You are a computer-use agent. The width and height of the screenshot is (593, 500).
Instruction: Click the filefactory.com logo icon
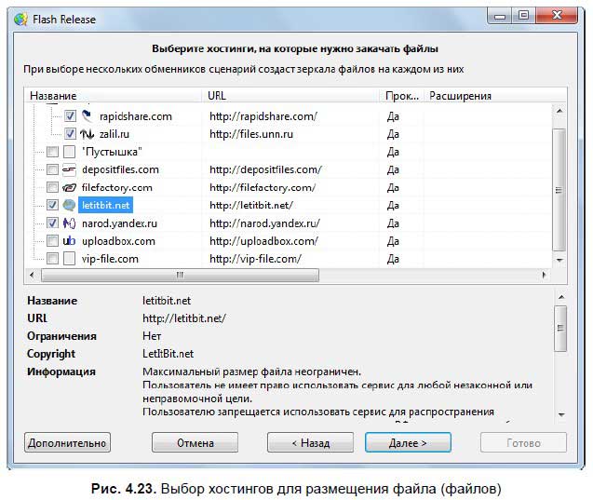(69, 187)
